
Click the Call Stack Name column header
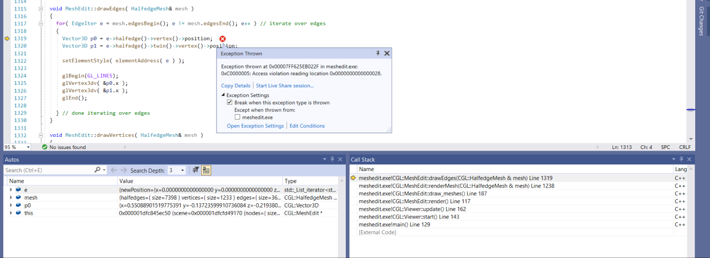pos(515,170)
